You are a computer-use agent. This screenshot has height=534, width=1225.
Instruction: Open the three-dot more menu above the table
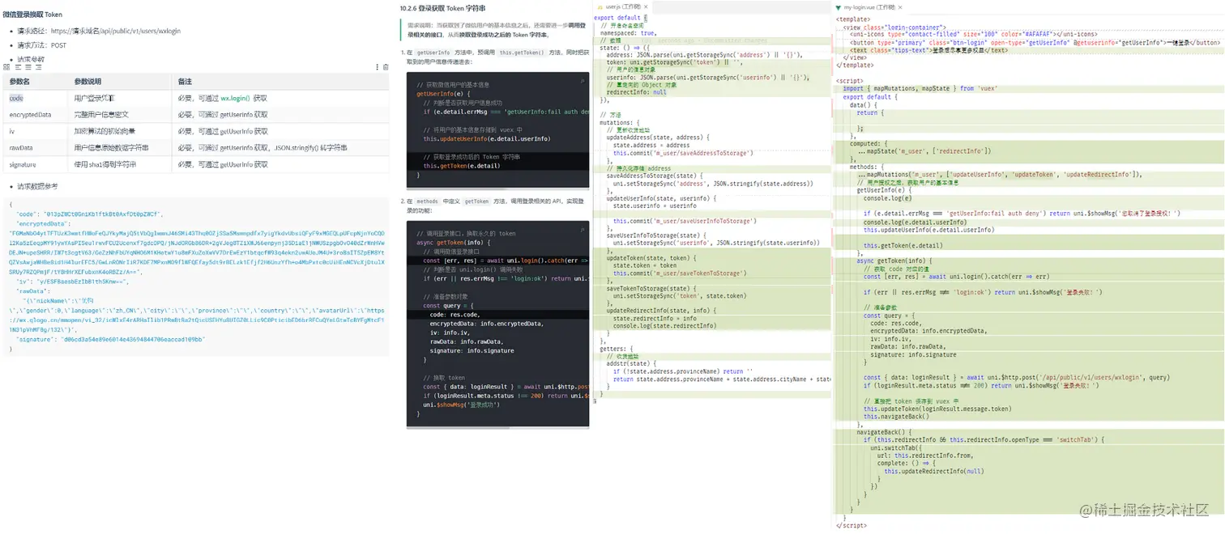(x=377, y=67)
